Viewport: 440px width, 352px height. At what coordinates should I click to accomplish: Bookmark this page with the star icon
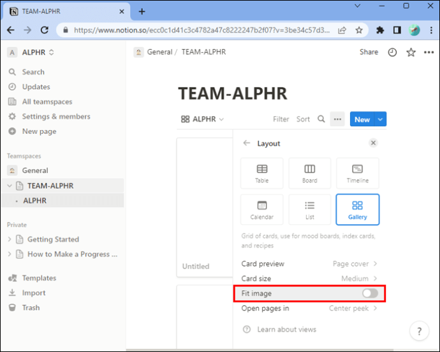pyautogui.click(x=359, y=30)
